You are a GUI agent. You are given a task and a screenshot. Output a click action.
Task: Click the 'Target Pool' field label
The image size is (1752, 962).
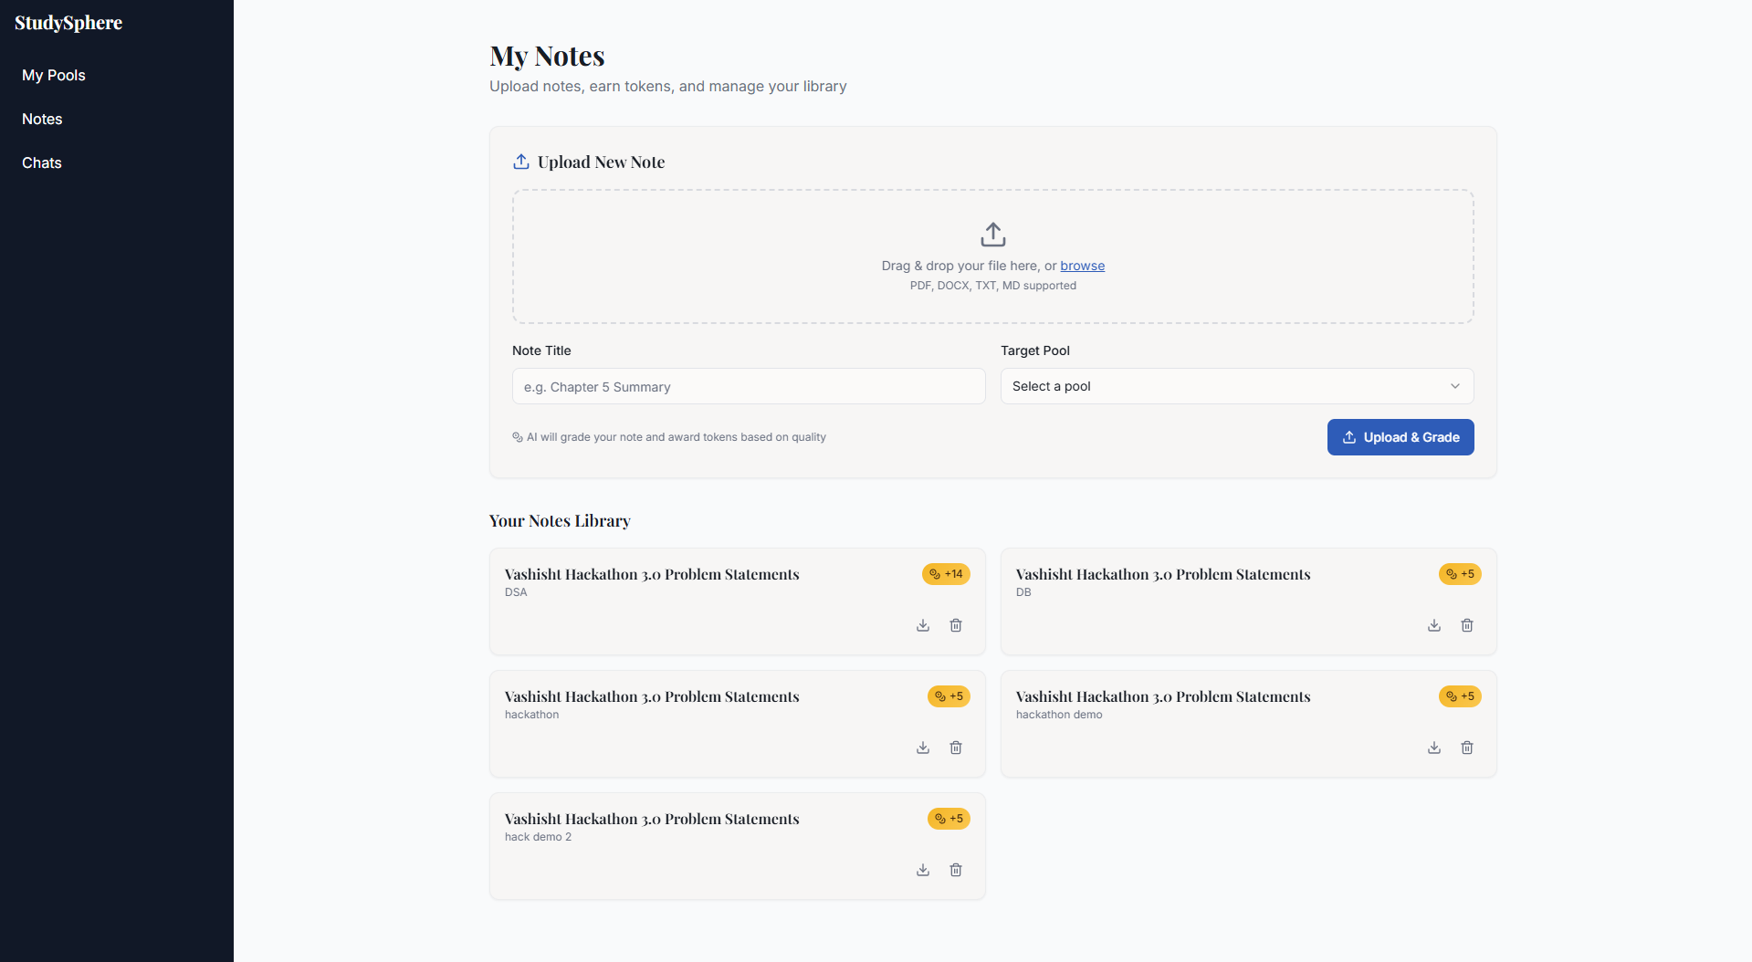click(1035, 350)
